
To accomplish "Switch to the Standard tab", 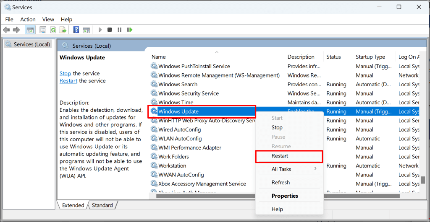I will tap(102, 205).
